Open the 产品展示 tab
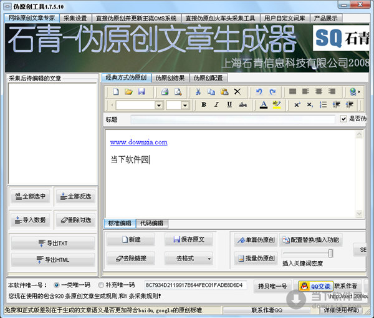The width and height of the screenshot is (374, 318). 326,18
